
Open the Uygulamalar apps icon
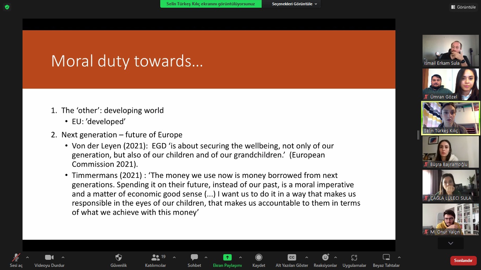click(354, 258)
